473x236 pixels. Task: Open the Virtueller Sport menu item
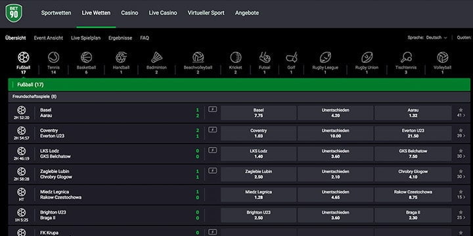[206, 13]
